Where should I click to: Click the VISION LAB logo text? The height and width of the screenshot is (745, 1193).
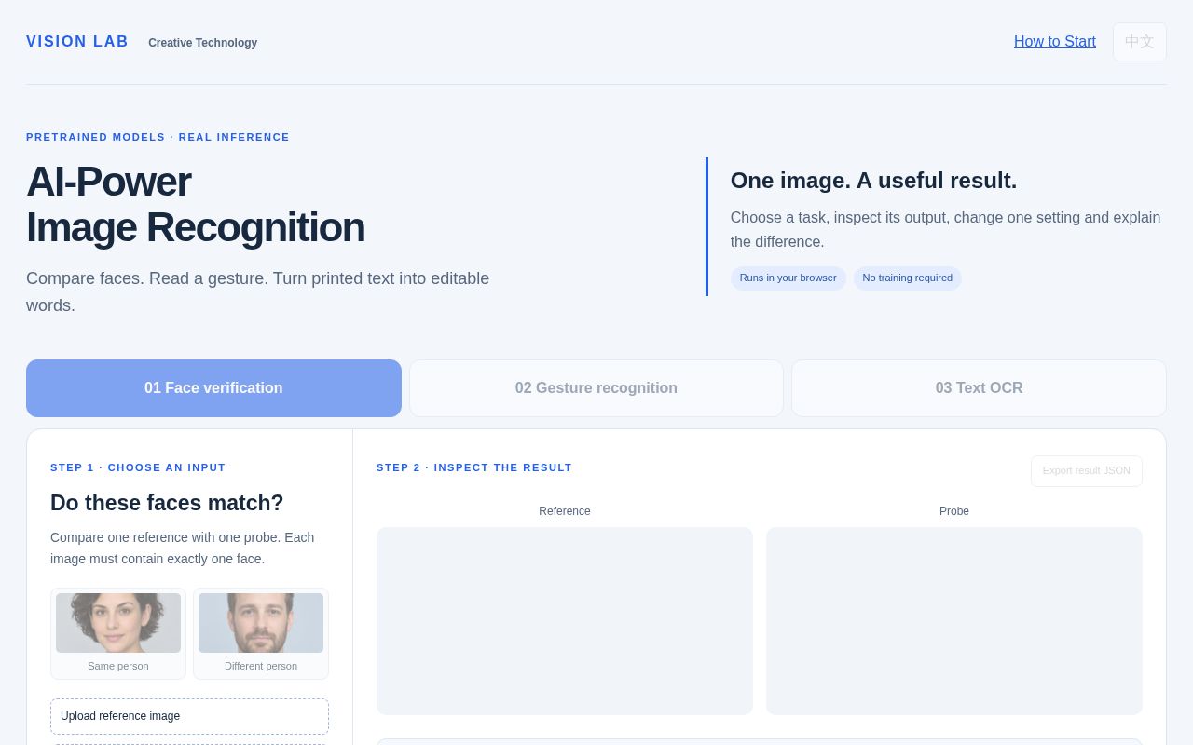pos(77,42)
